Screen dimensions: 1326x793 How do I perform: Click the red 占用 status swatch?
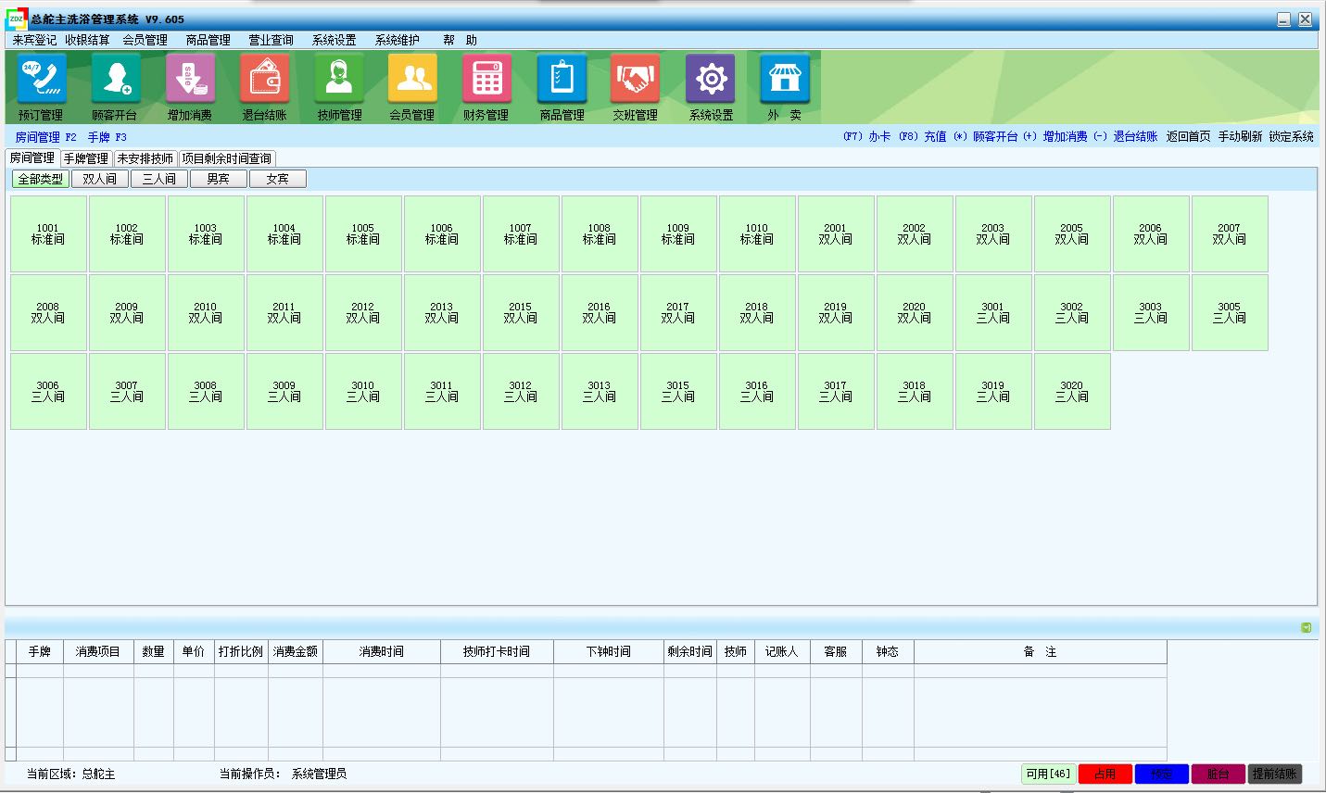click(x=1105, y=774)
